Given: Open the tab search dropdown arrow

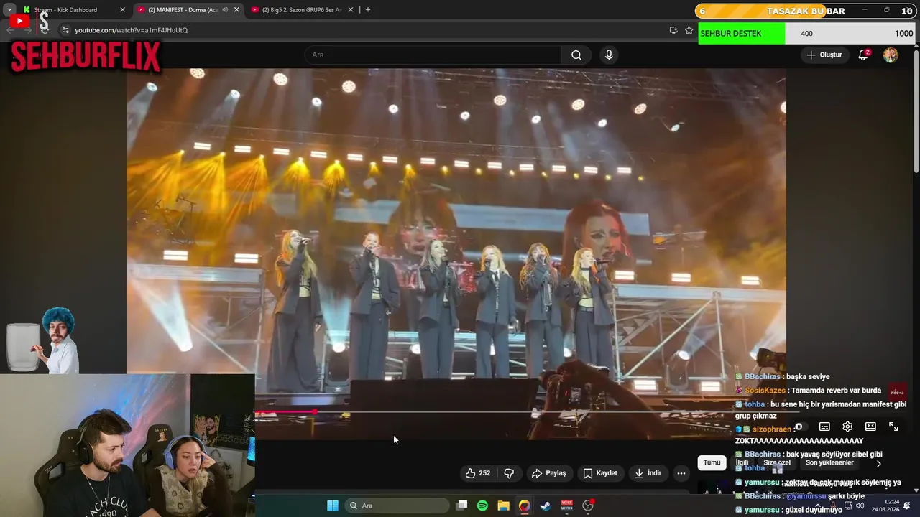Looking at the screenshot, I should click(x=9, y=10).
